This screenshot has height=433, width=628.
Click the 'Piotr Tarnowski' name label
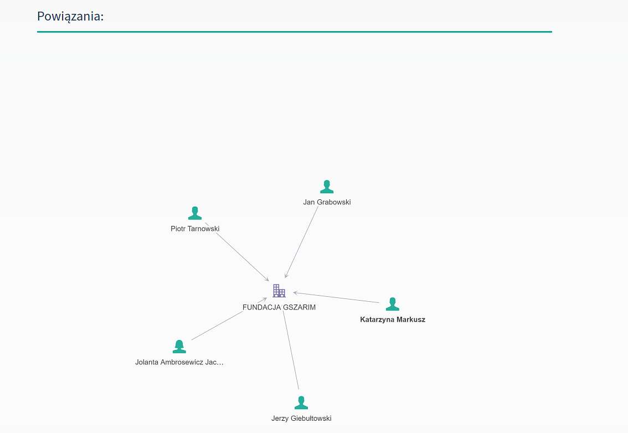tap(195, 229)
